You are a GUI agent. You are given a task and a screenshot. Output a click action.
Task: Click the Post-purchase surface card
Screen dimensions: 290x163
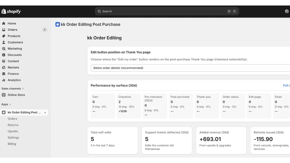pos(181,106)
